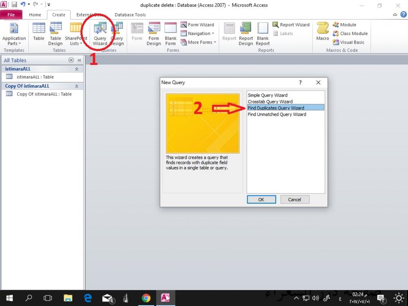The width and height of the screenshot is (408, 306).
Task: Select the Create ribbon tab
Action: coord(58,15)
